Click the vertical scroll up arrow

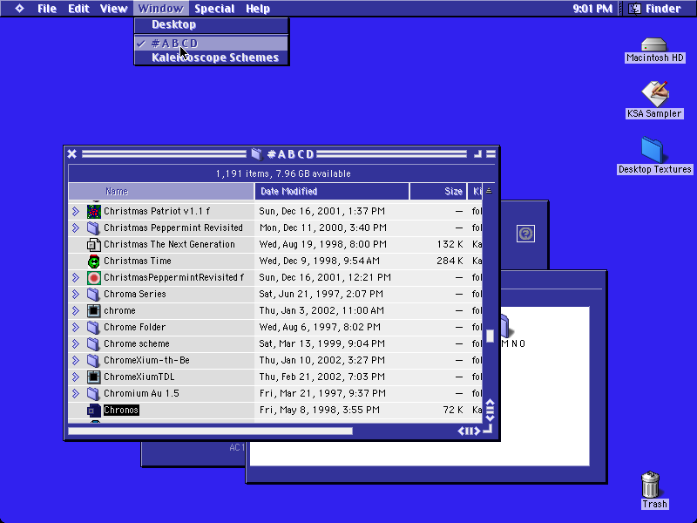pos(490,403)
